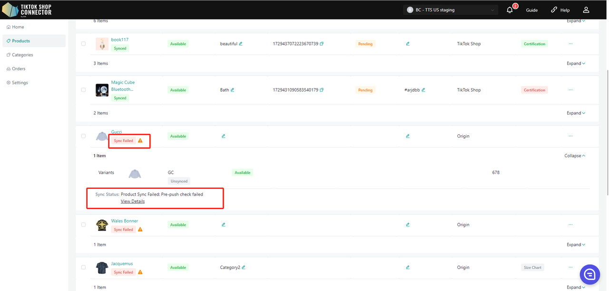Click the TikTok Shop Connector logo
The width and height of the screenshot is (609, 291).
(x=27, y=9)
